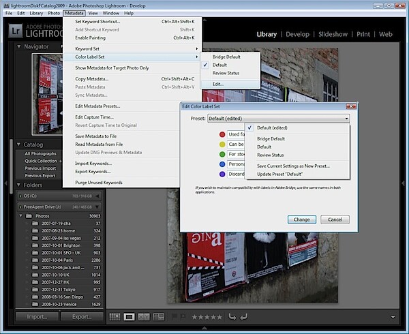
Task: Click the Lr logo icon
Action: pyautogui.click(x=16, y=31)
